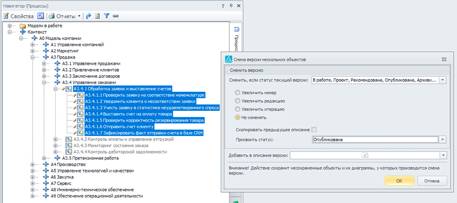This screenshot has width=457, height=203.
Task: Select the Увеличить редакцию option
Action: (237, 101)
